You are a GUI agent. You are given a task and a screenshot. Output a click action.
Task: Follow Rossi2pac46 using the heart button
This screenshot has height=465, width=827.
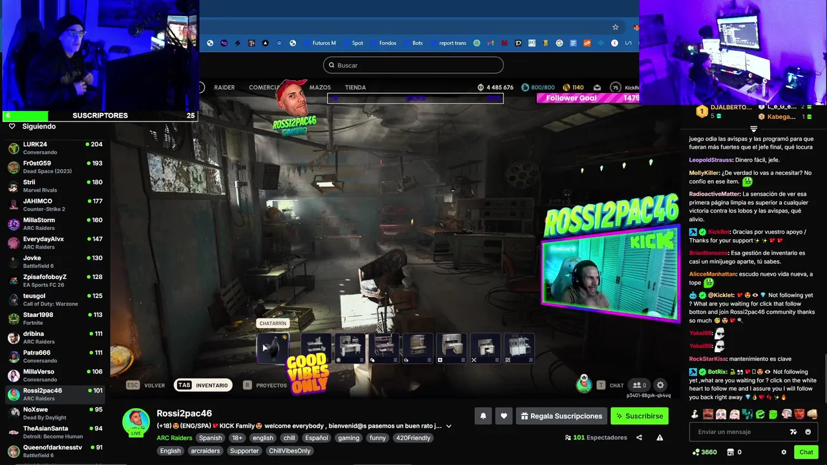504,416
